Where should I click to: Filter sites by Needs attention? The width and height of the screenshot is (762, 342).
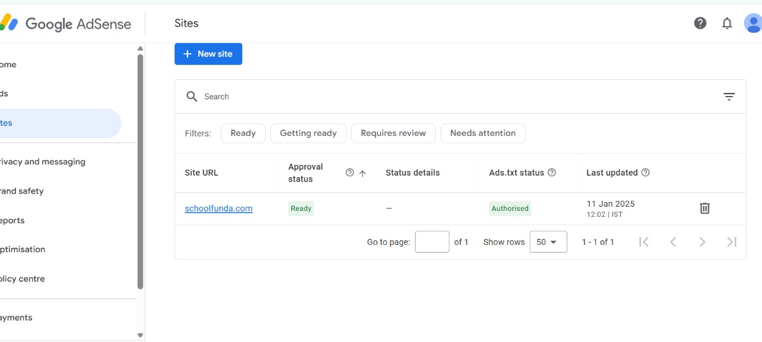483,133
